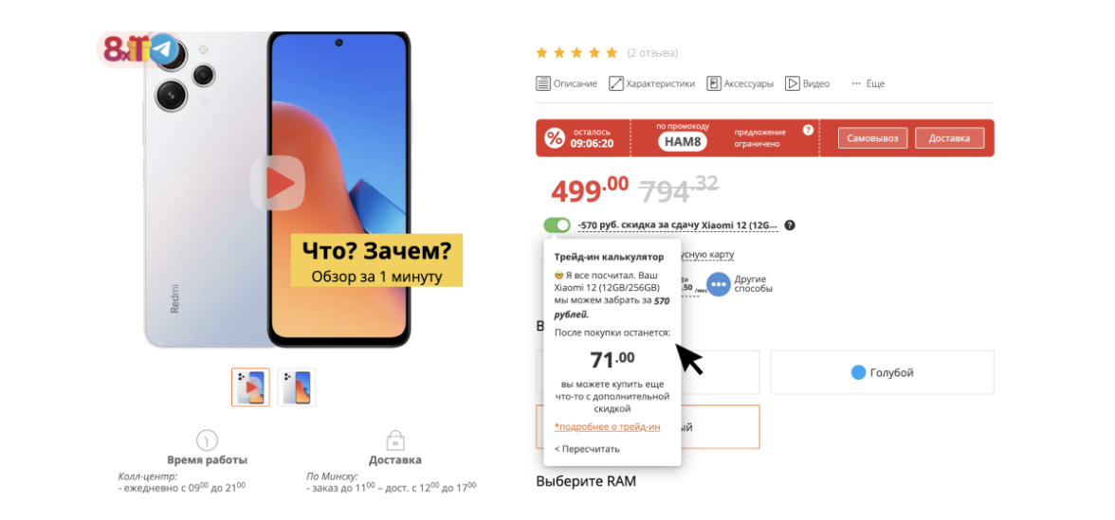Image resolution: width=1115 pixels, height=520 pixels.
Task: Open other payment methods circle icon
Action: (x=719, y=284)
